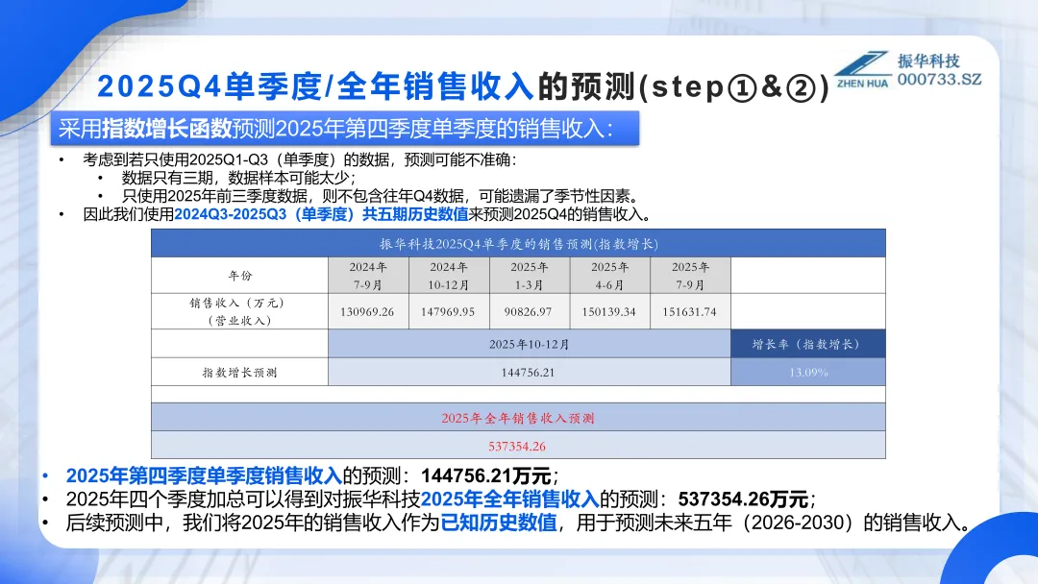Click column header 2025年 1-3月

[530, 275]
